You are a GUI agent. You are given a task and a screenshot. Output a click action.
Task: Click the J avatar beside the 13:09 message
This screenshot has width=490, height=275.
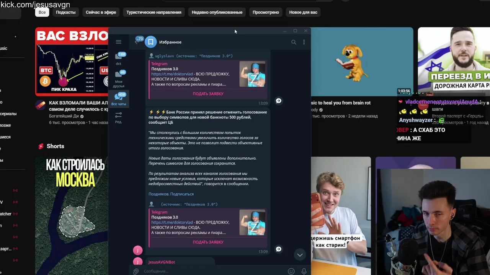[x=137, y=250]
